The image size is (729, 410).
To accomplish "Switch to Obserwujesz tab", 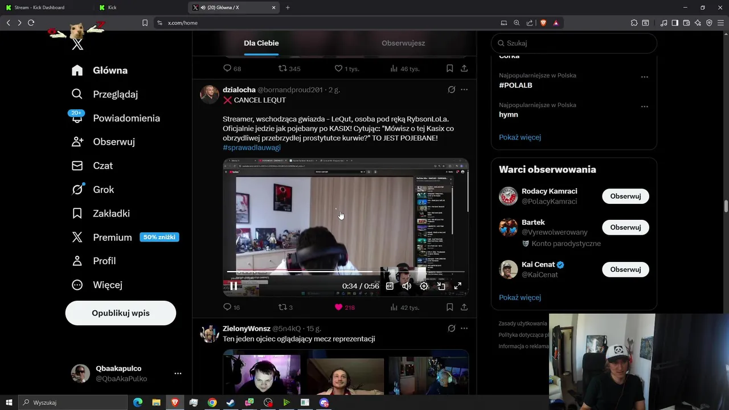I will (x=403, y=43).
